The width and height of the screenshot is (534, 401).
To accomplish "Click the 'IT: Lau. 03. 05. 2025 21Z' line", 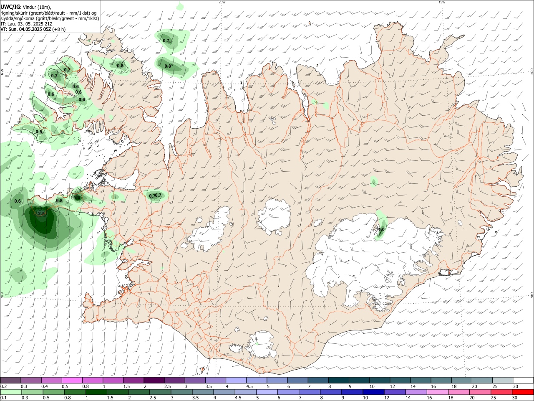I will pos(26,24).
